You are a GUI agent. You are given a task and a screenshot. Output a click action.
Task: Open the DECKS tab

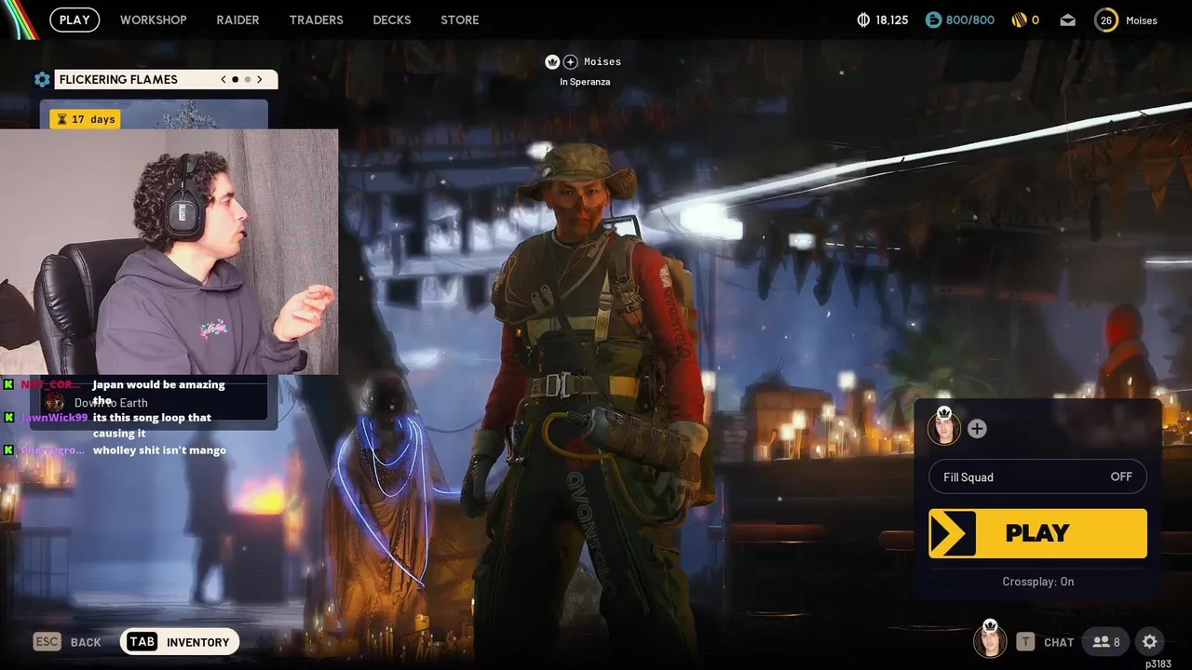point(391,20)
